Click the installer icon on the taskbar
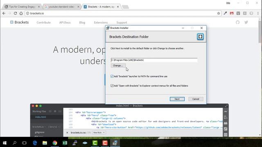Screen dimensions: 262x147 115,143
